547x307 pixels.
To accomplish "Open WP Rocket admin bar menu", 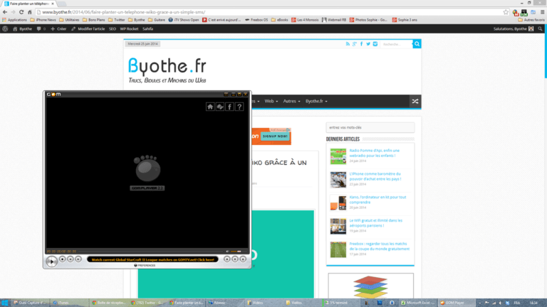I will (x=128, y=29).
